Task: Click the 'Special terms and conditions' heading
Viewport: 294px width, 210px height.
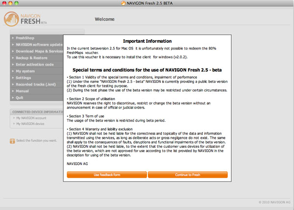Action: pos(147,70)
